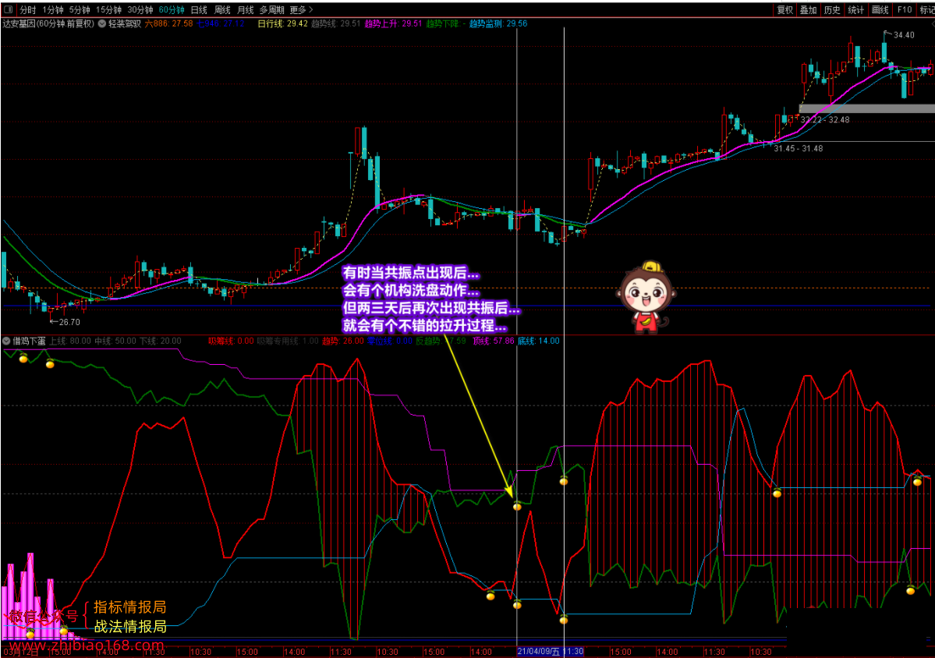This screenshot has width=935, height=658.
Task: Click the 上线: 80.00 parameter label
Action: point(69,341)
